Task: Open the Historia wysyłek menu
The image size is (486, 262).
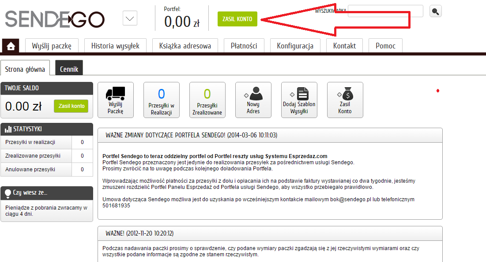Action: [115, 46]
